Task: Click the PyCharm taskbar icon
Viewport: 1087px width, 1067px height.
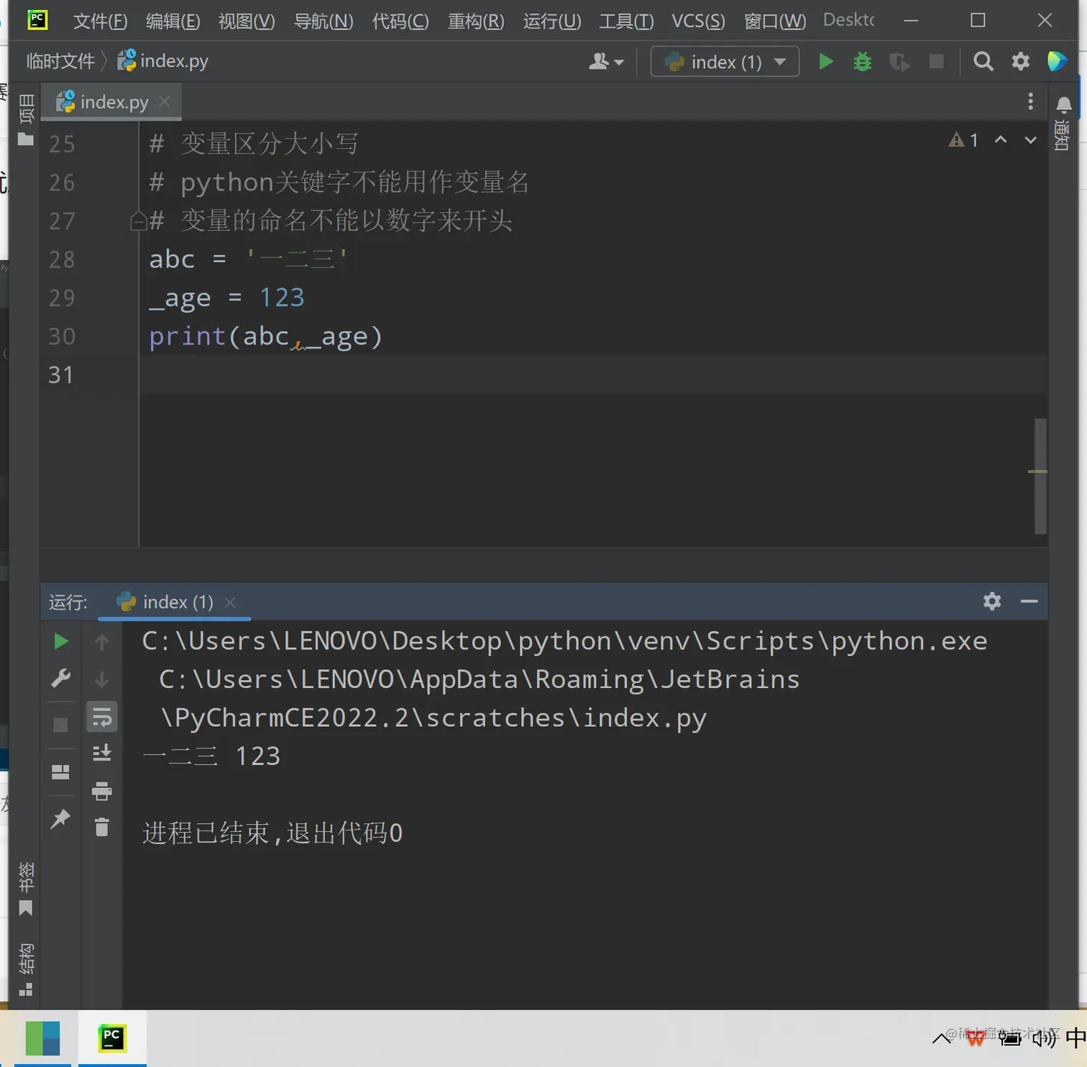Action: pyautogui.click(x=112, y=1038)
